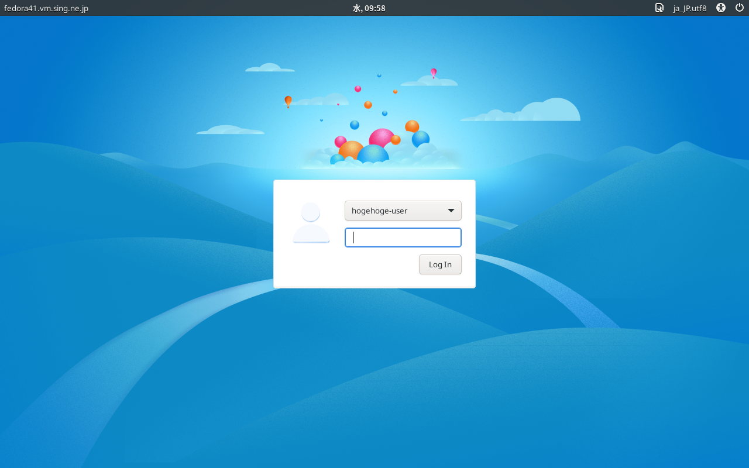This screenshot has height=468, width=749.
Task: Open the accessibility menu icon
Action: [721, 8]
